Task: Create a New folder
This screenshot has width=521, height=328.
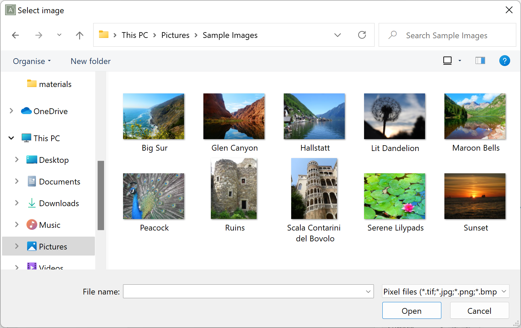Action: [91, 61]
